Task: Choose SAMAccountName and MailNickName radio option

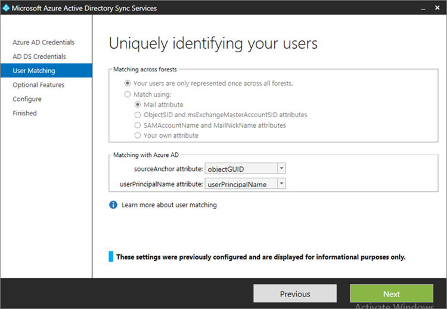Action: pyautogui.click(x=138, y=125)
